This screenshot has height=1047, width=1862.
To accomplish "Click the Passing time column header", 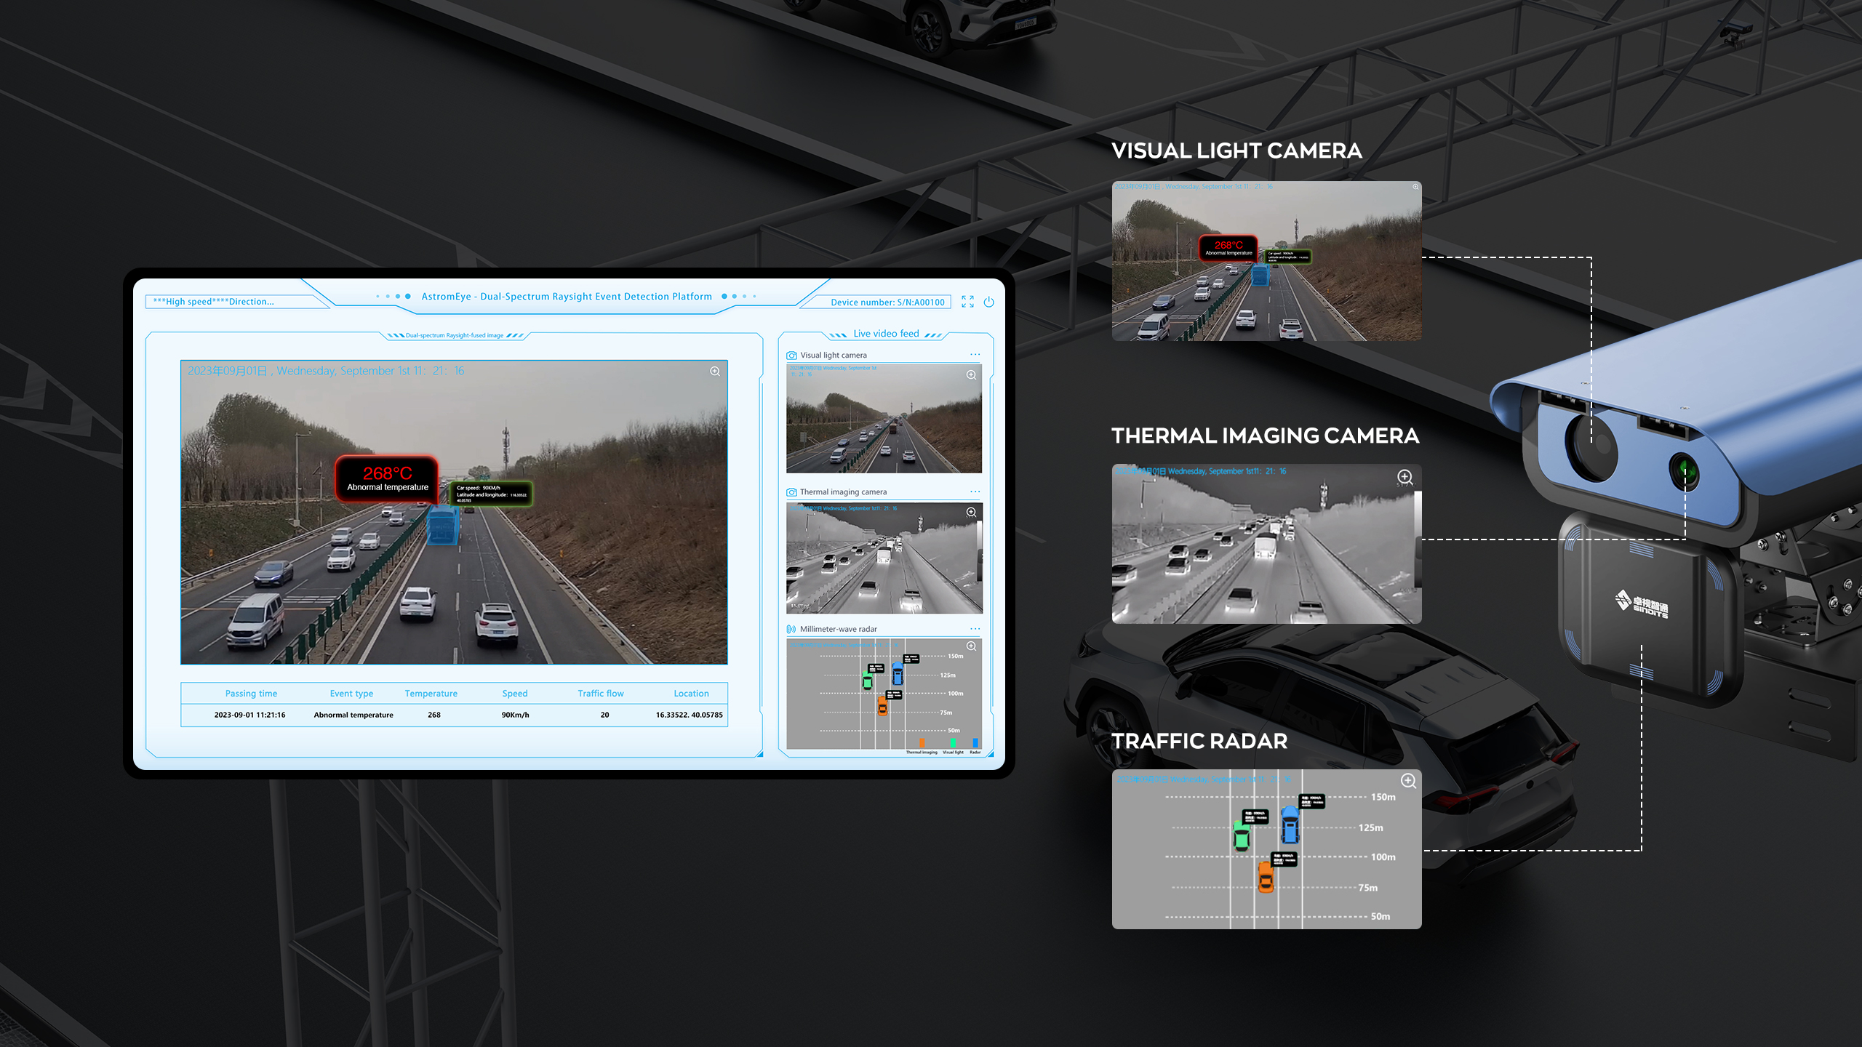I will [251, 694].
